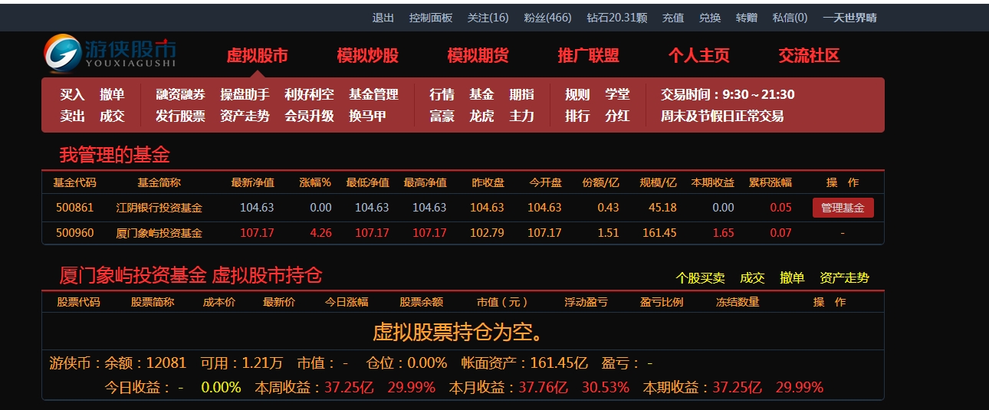Screen dimensions: 989x410
Task: Click 股票代码 column header
Action: [78, 302]
